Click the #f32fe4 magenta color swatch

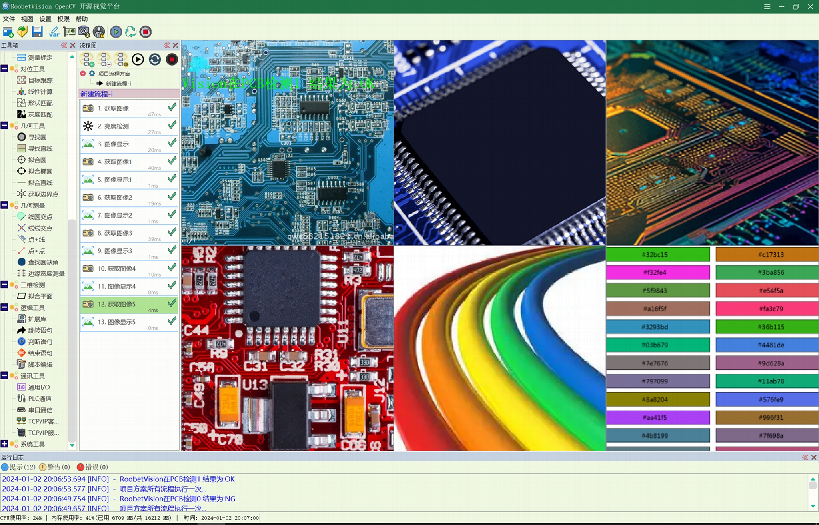pyautogui.click(x=658, y=273)
